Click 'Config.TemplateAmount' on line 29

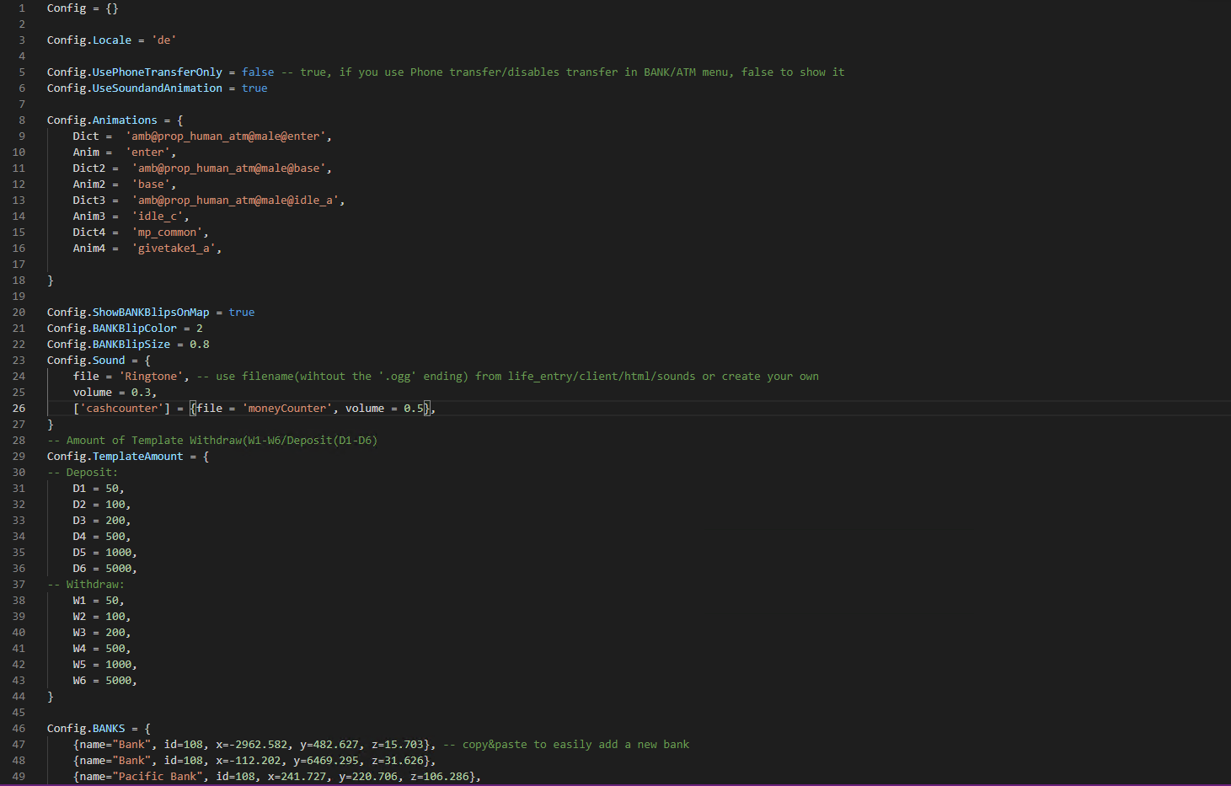115,457
